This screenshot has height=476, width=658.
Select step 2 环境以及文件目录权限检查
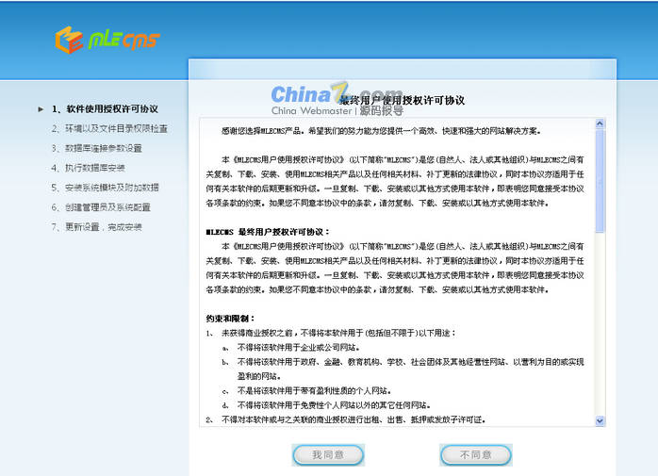[x=109, y=128]
